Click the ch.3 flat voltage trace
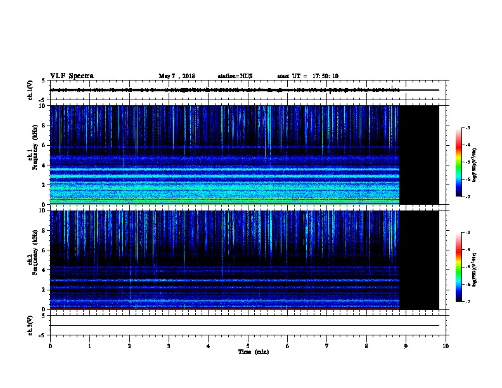 (x=245, y=326)
